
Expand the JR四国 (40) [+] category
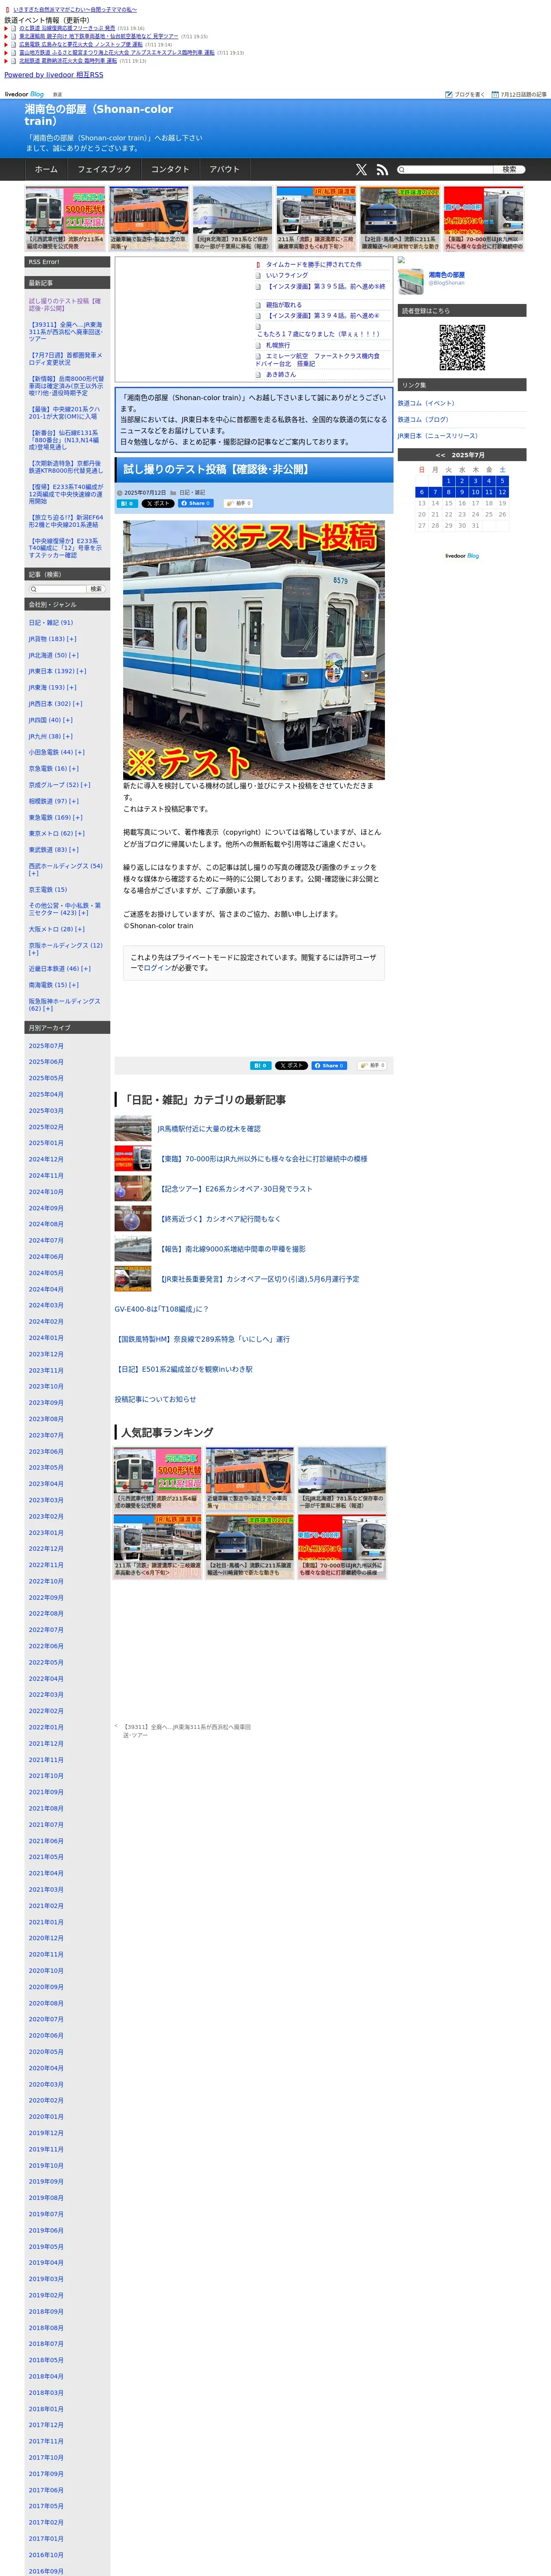click(x=50, y=720)
